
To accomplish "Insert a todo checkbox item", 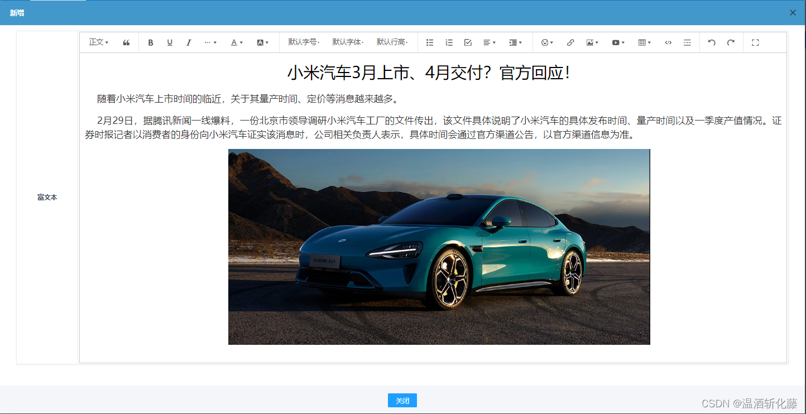I will (x=468, y=42).
